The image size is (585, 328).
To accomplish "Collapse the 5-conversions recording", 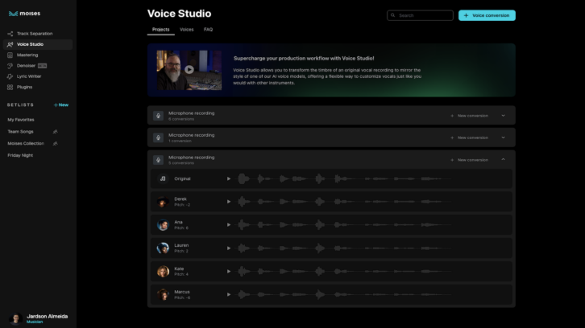I will (504, 160).
